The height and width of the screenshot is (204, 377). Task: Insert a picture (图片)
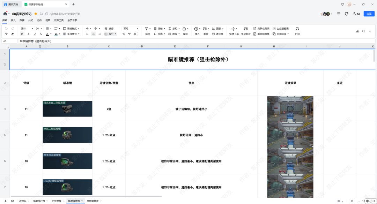[206, 31]
